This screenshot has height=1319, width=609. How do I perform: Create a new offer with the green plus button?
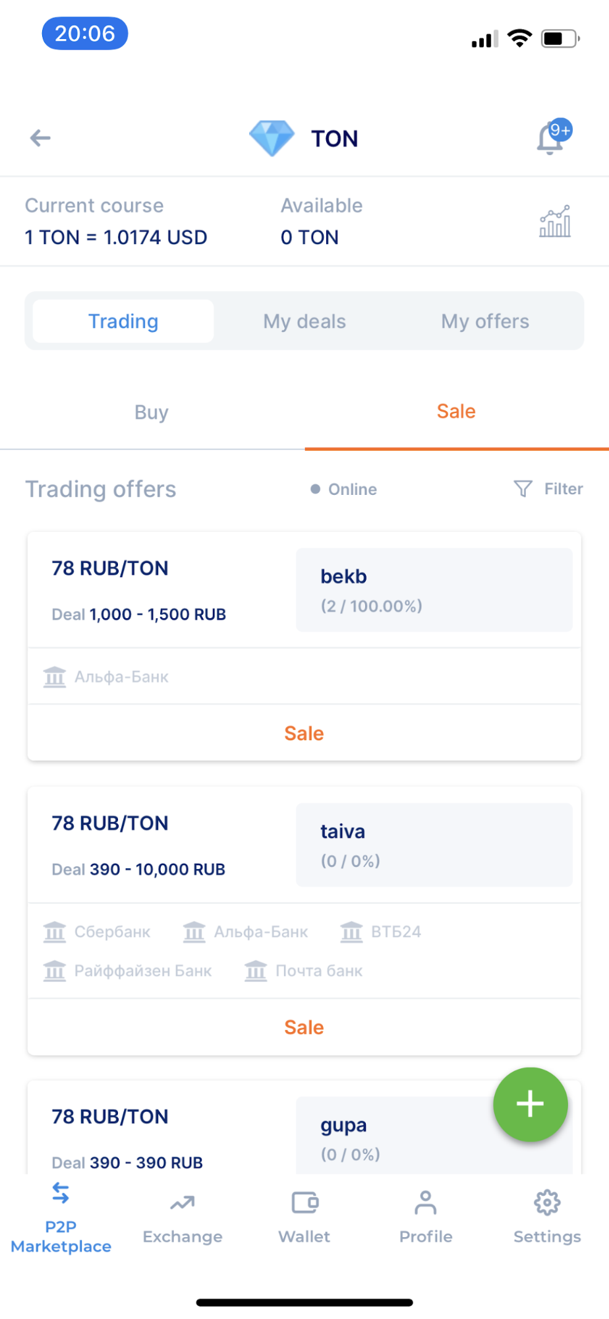pyautogui.click(x=530, y=1105)
